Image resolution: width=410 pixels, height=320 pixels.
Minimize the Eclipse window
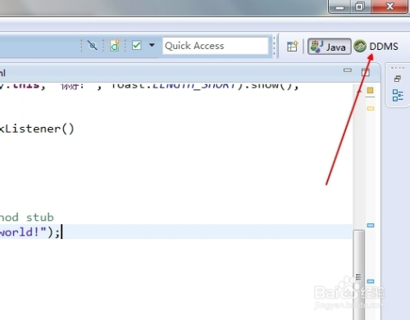click(x=339, y=7)
